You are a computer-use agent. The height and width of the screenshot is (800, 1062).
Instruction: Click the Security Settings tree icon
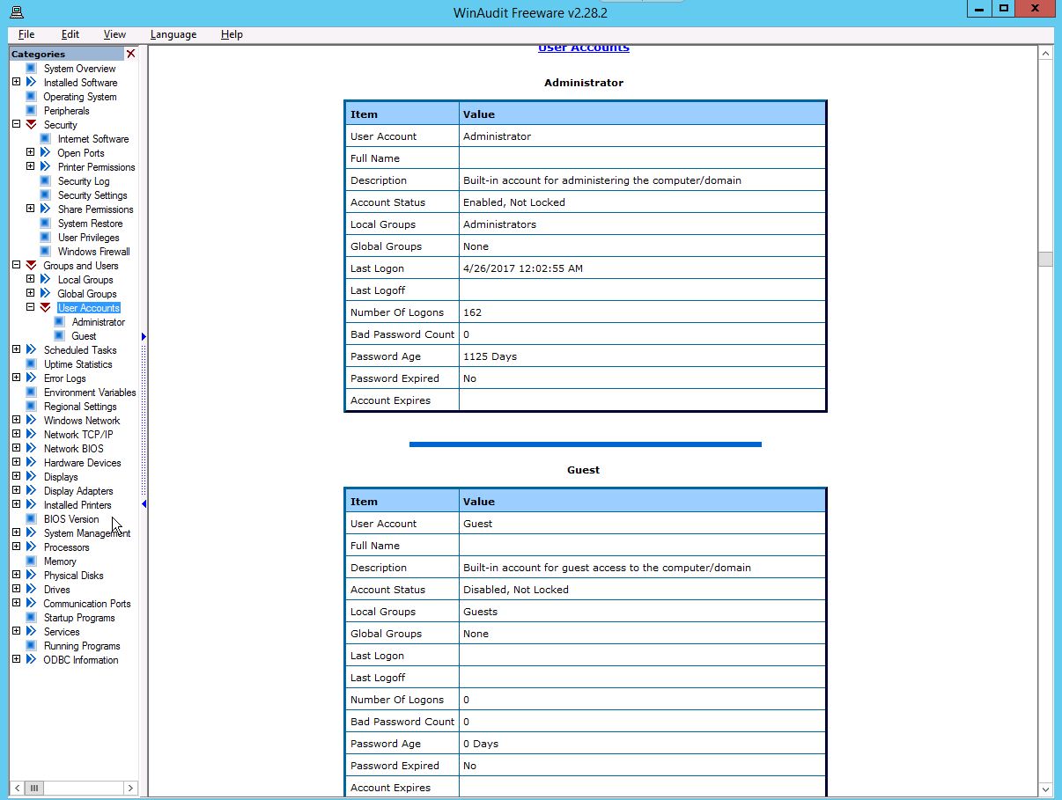45,195
